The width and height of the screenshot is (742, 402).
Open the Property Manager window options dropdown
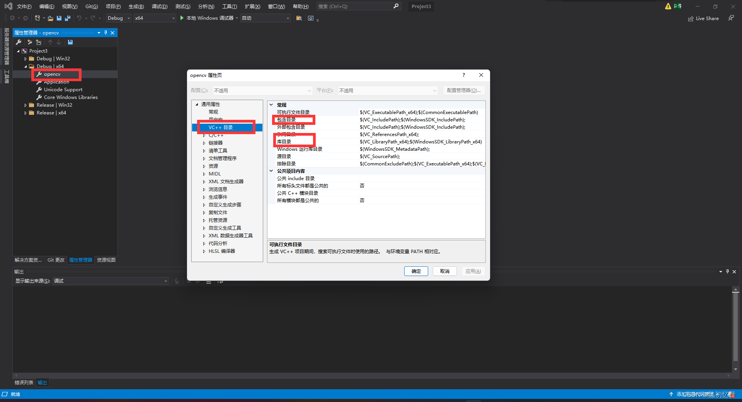click(x=99, y=33)
